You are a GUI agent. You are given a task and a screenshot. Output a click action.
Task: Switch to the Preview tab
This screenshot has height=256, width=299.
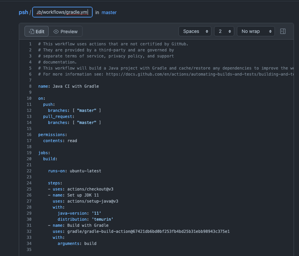tap(65, 32)
